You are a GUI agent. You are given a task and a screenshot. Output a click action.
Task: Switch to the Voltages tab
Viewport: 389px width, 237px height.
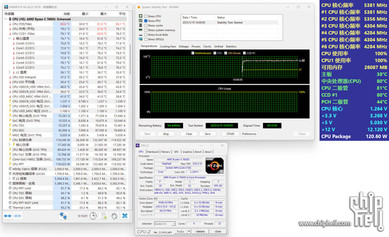183,47
